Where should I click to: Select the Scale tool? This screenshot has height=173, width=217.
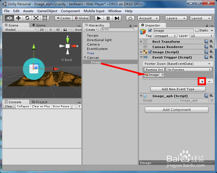tap(36, 18)
